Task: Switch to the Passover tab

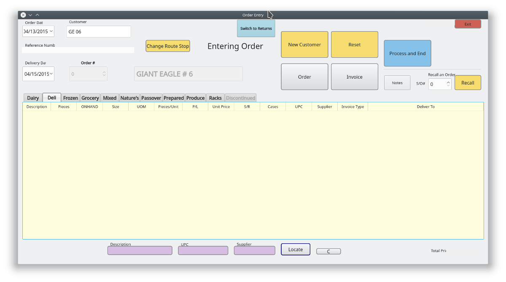Action: click(x=151, y=98)
